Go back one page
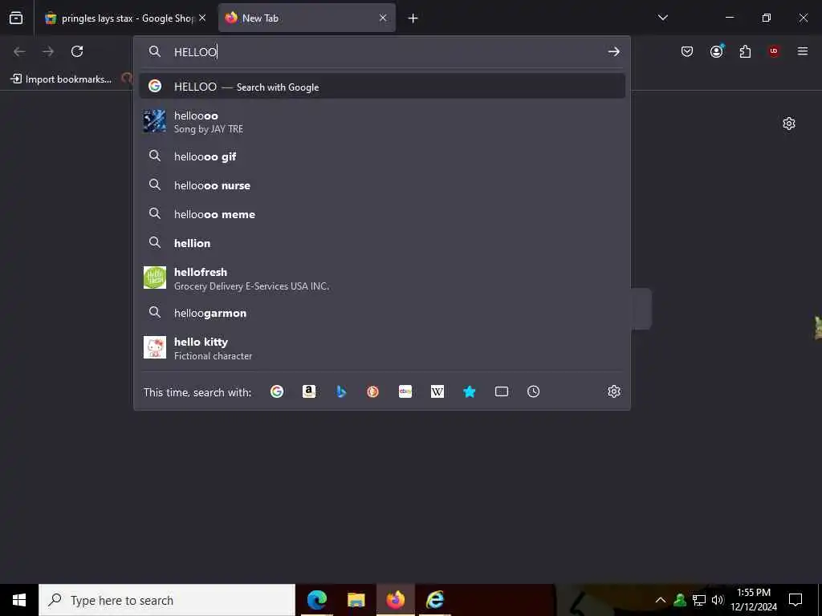 click(19, 51)
